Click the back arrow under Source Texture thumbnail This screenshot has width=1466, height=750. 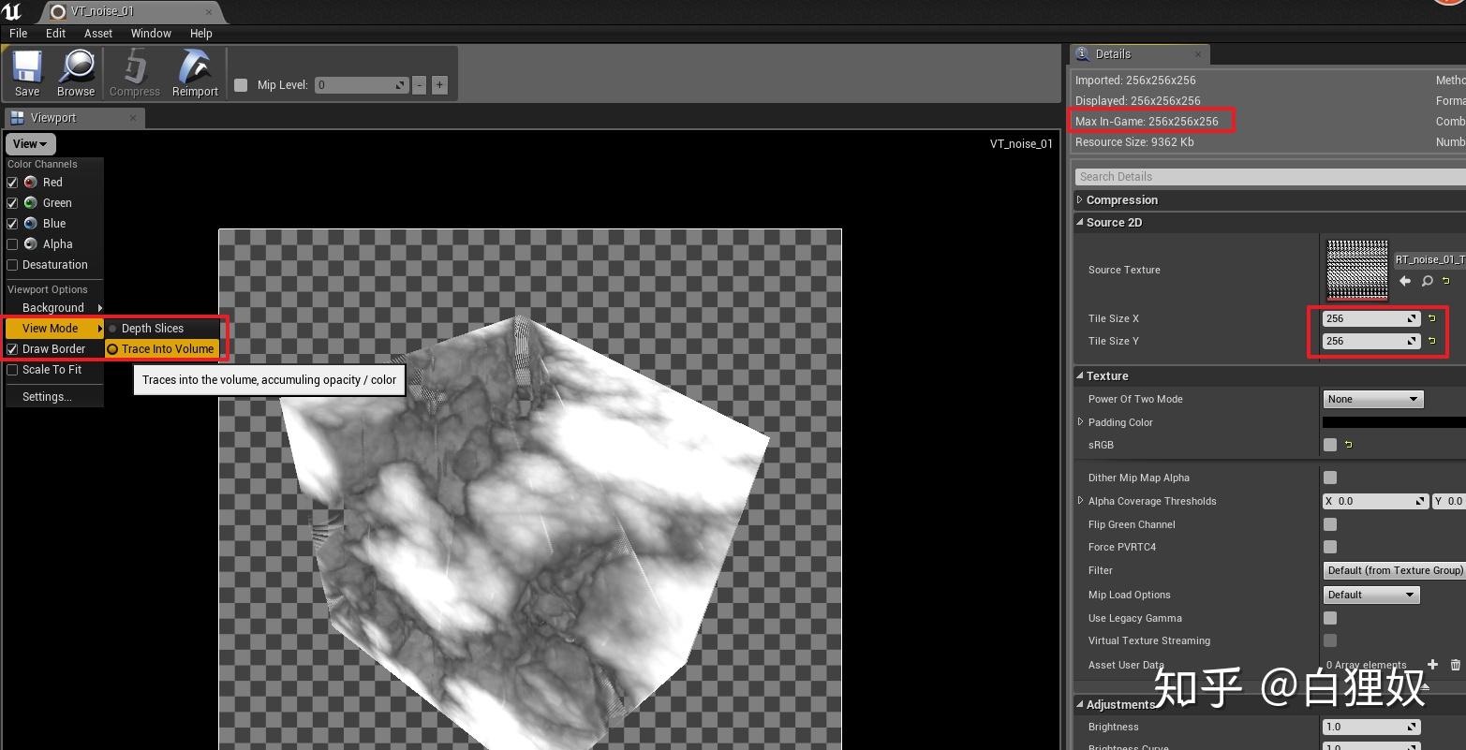point(1405,280)
